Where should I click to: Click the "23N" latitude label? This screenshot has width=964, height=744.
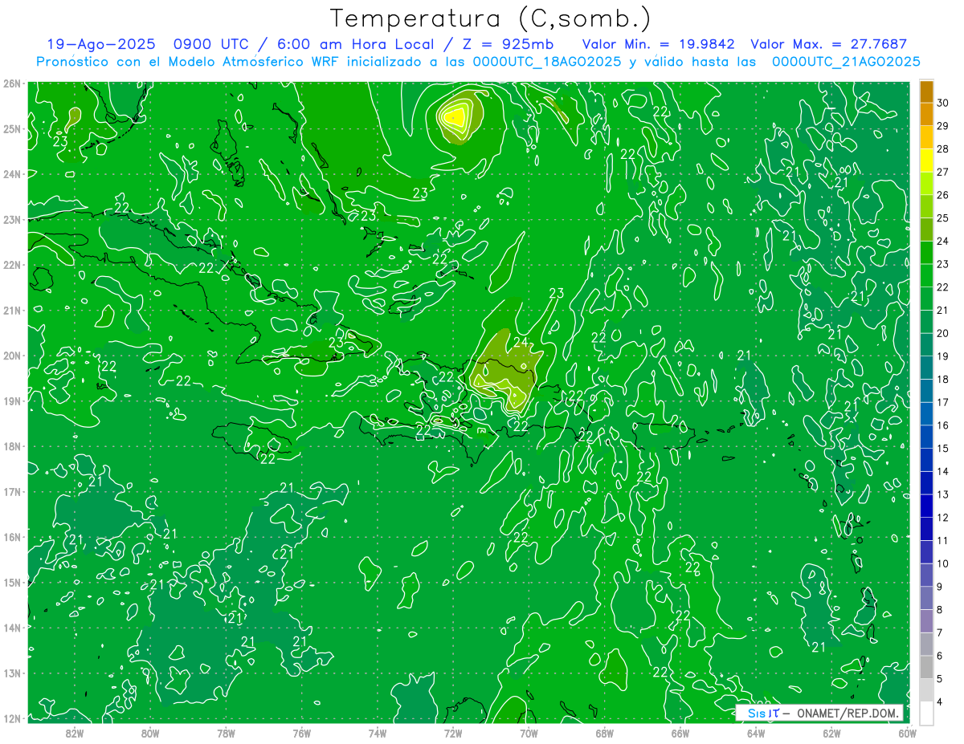12,220
